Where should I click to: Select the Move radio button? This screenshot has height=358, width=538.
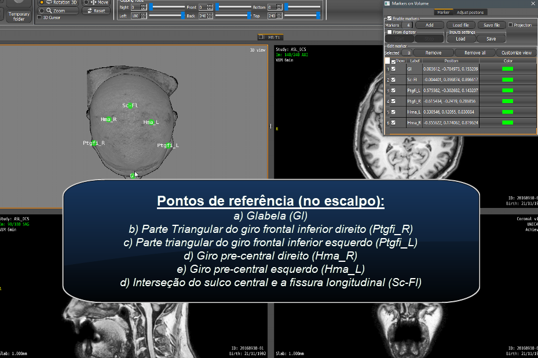pos(86,2)
